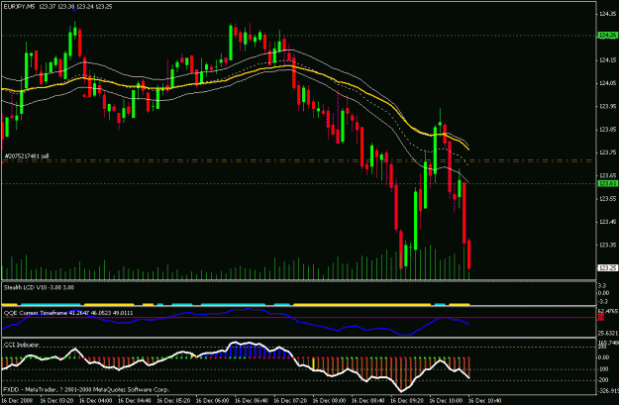Click the 123.75 price scale label
This screenshot has width=619, height=405.
click(607, 152)
